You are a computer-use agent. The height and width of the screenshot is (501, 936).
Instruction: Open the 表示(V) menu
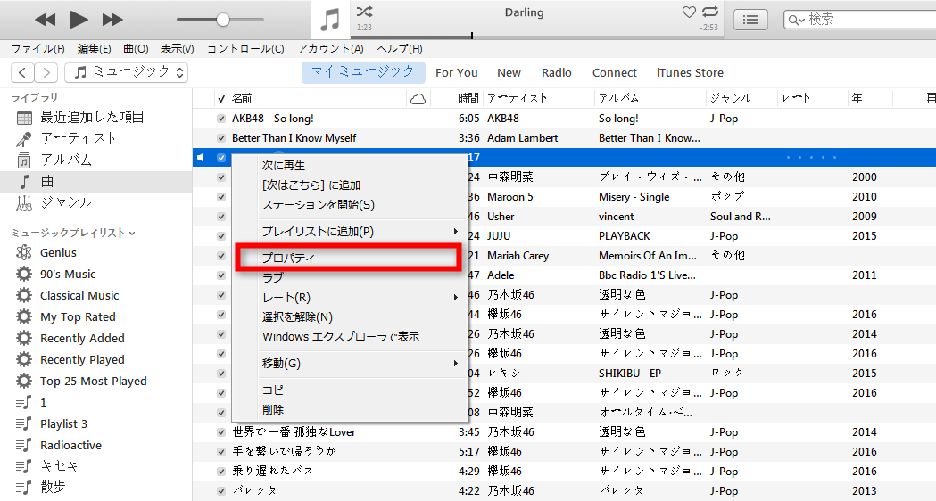177,49
